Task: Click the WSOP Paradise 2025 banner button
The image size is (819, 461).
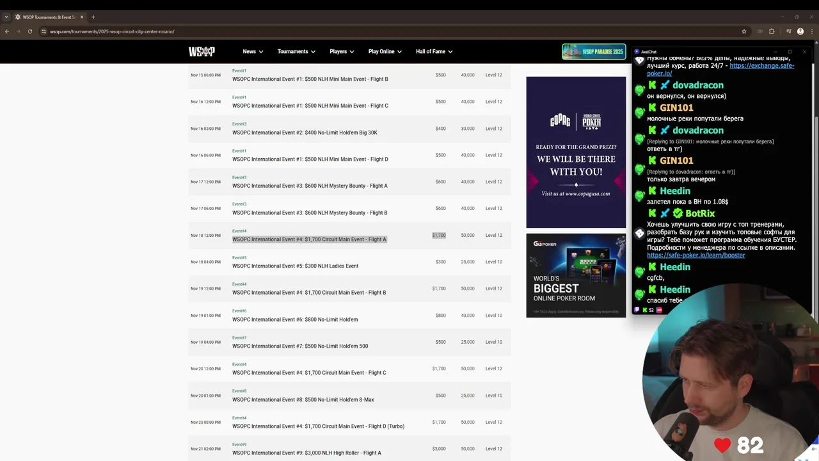Action: click(x=594, y=51)
